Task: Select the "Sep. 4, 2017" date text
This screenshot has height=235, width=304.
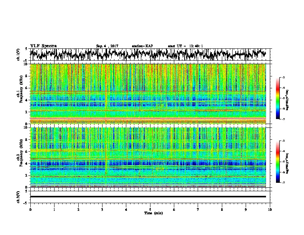Action: [107, 46]
